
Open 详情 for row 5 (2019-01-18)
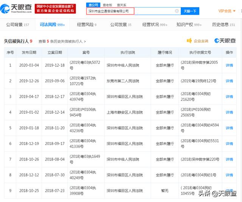tap(229, 128)
